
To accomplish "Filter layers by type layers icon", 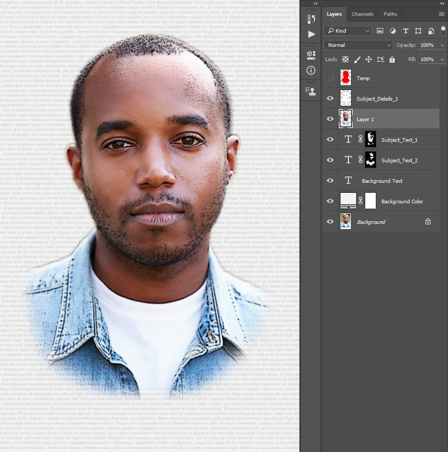I will [x=405, y=31].
